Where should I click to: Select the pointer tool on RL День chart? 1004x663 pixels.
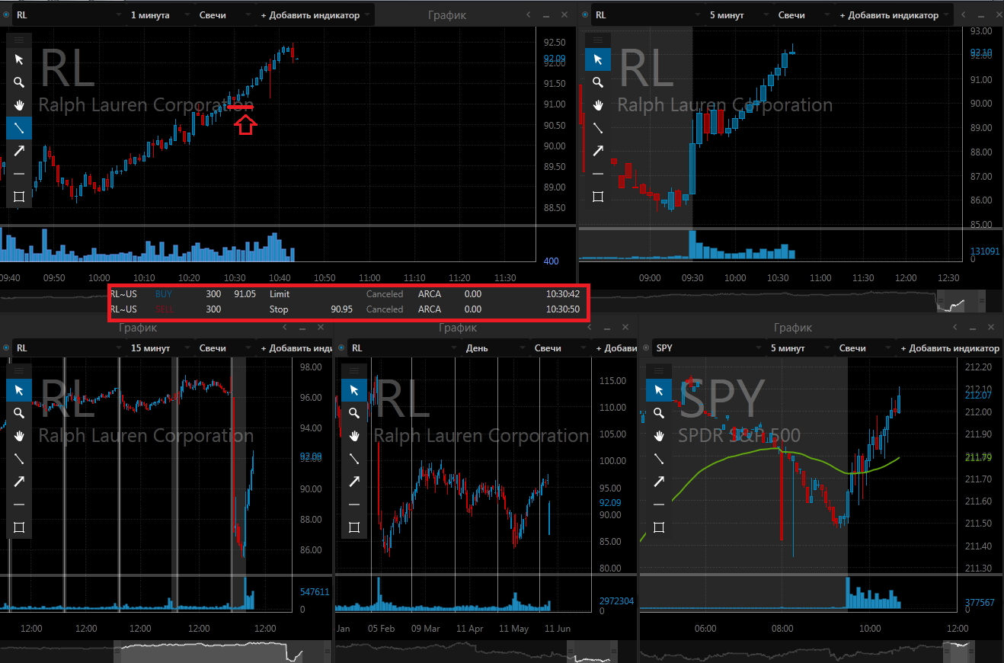354,390
